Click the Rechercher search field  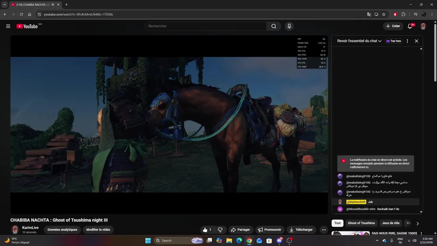click(206, 26)
